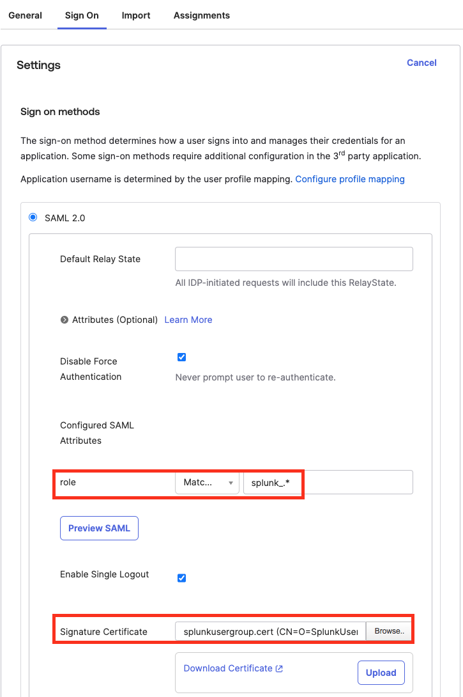The image size is (463, 697).
Task: Click the Default Relay State input field
Action: click(x=294, y=259)
